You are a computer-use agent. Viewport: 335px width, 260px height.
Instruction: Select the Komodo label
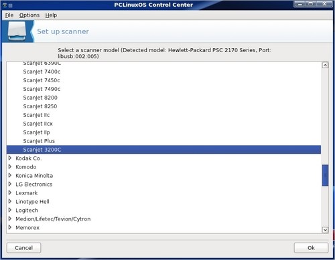pyautogui.click(x=26, y=167)
